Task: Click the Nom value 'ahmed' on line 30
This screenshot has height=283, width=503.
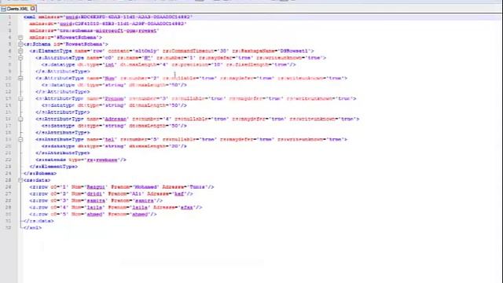Action: pos(94,215)
